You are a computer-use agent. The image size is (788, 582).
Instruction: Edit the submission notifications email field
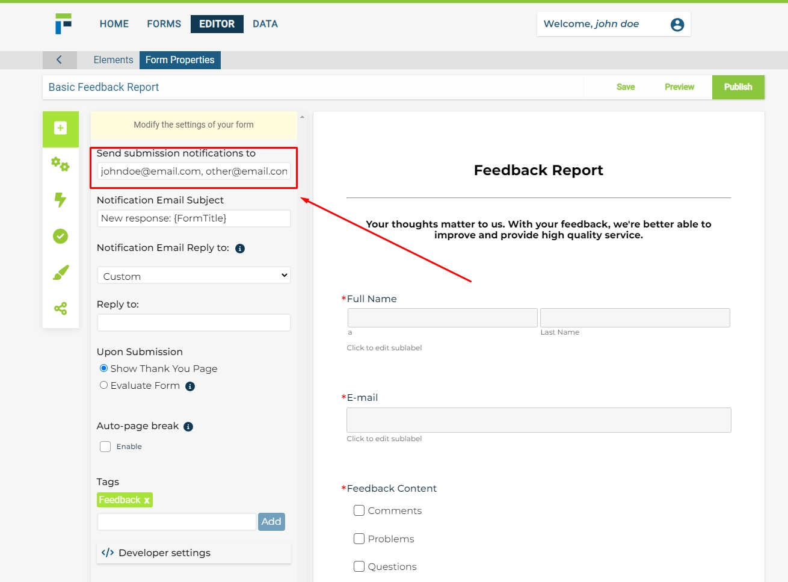[194, 171]
